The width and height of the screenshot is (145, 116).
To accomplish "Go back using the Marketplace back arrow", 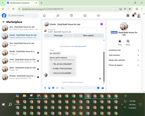I will [3, 22].
